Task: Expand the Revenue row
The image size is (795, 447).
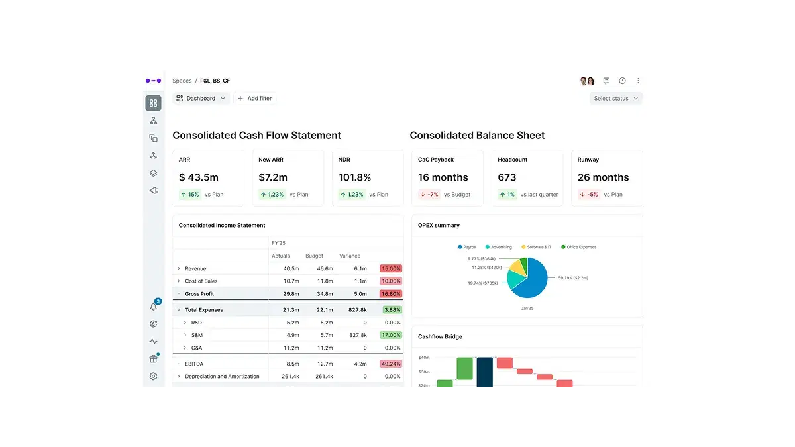Action: (x=178, y=269)
